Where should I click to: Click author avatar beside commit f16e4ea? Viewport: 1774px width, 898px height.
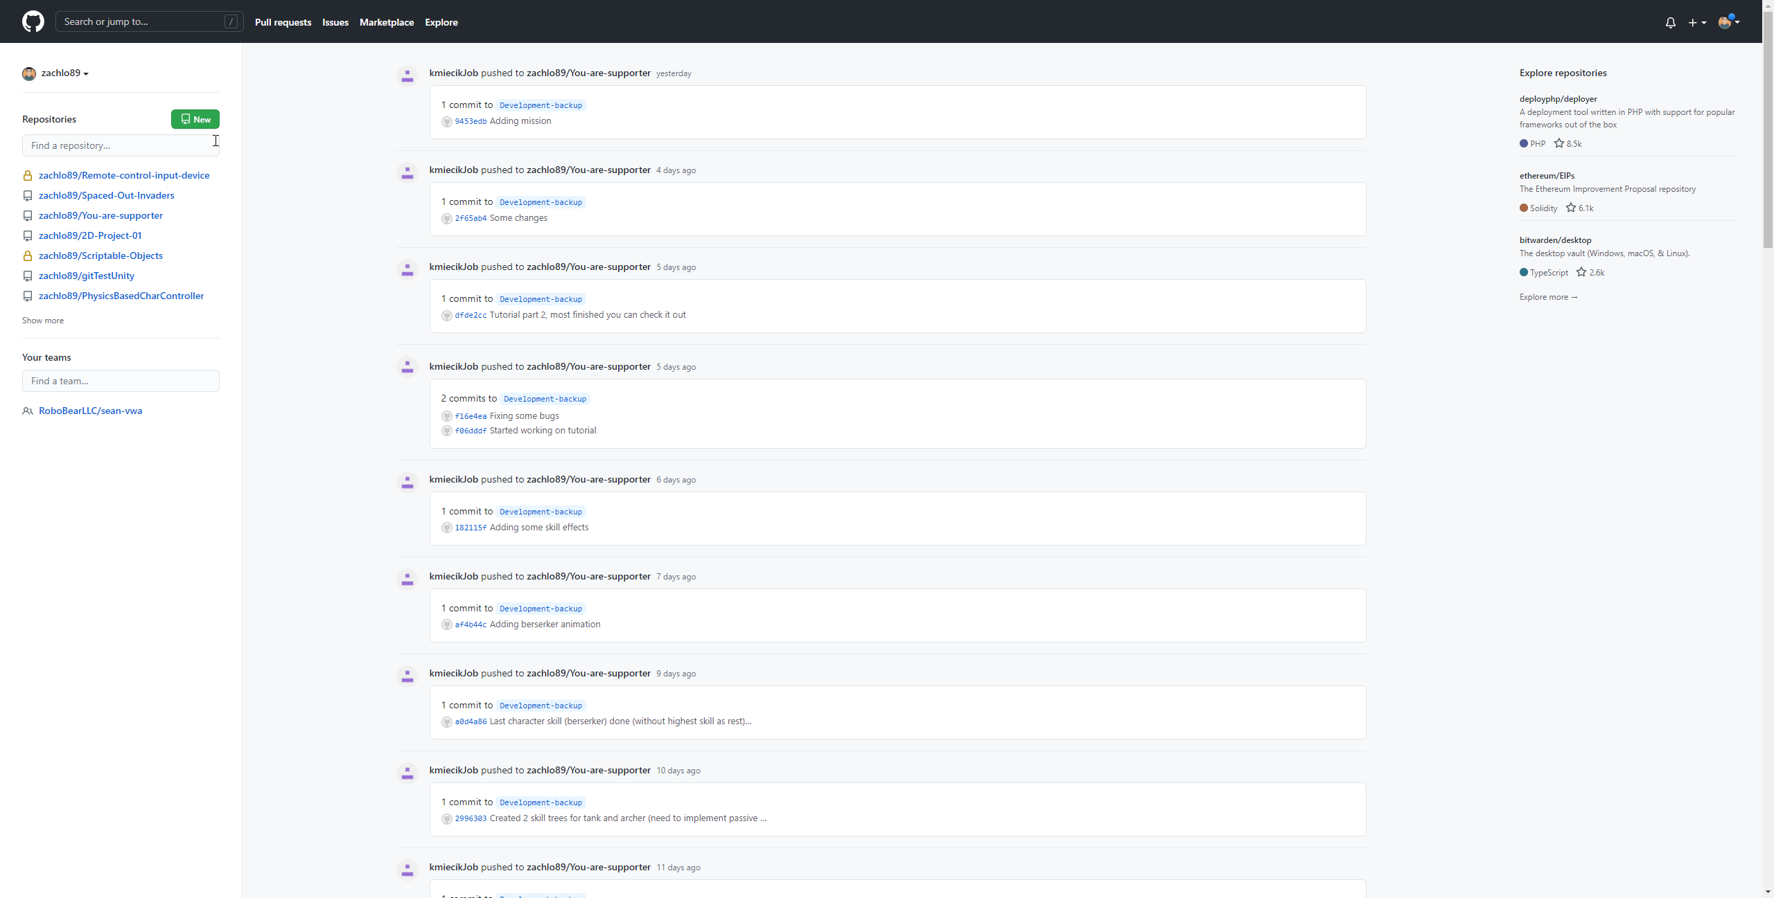click(x=447, y=416)
